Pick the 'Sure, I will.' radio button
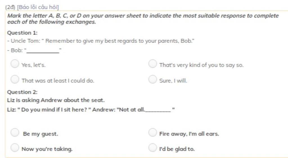The height and width of the screenshot is (158, 288). click(153, 79)
